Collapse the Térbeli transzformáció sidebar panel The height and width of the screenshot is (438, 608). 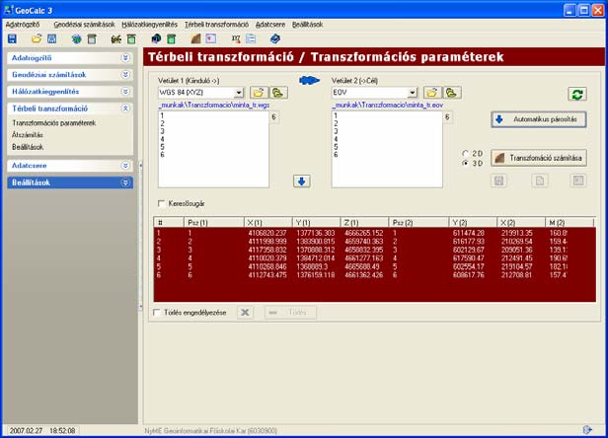pyautogui.click(x=125, y=109)
